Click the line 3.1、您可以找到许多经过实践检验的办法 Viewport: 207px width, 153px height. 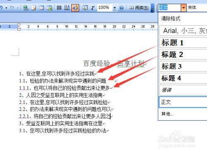pos(63,131)
